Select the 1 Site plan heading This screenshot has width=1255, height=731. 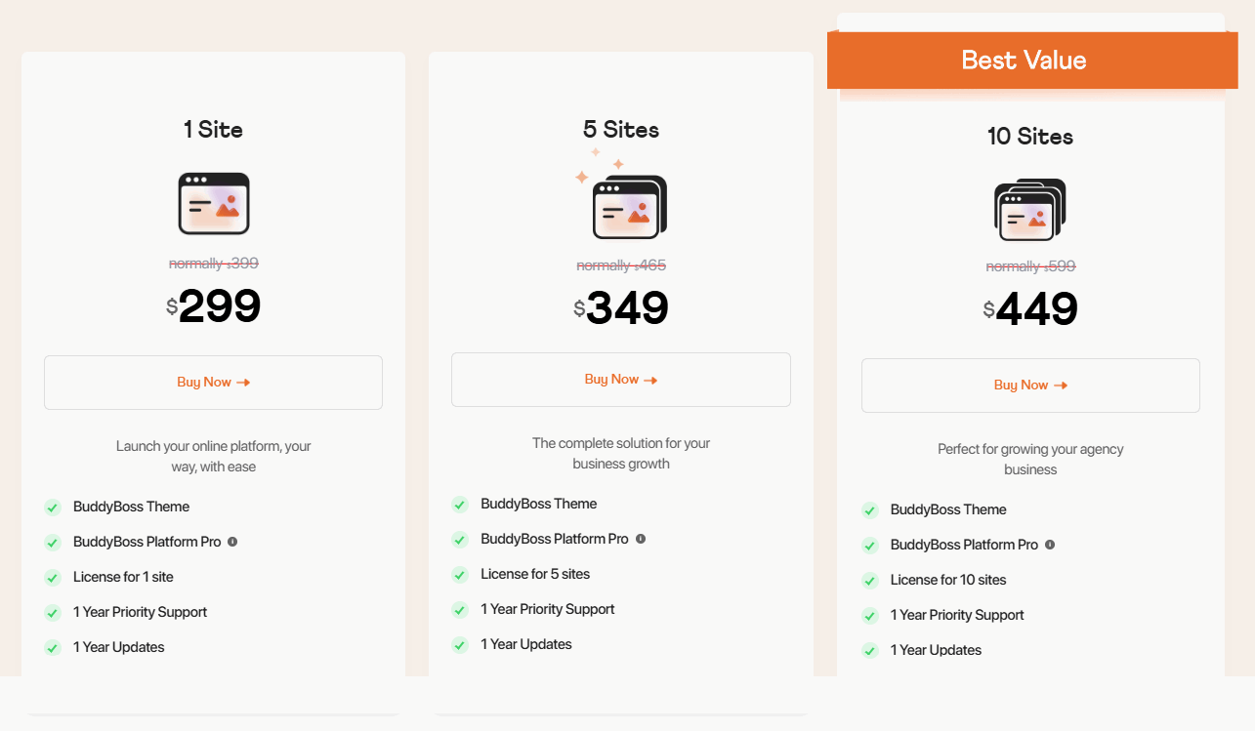[213, 130]
